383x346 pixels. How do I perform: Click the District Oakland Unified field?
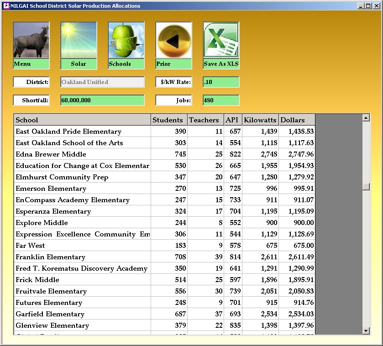click(x=102, y=82)
